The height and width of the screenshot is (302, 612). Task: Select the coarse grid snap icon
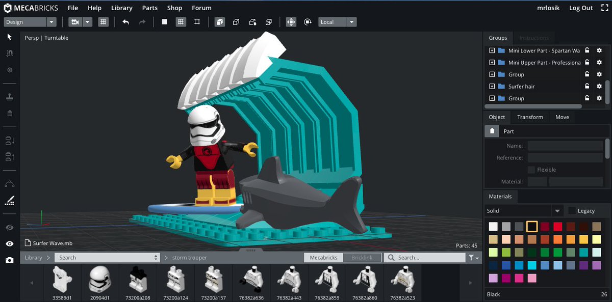pyautogui.click(x=181, y=22)
